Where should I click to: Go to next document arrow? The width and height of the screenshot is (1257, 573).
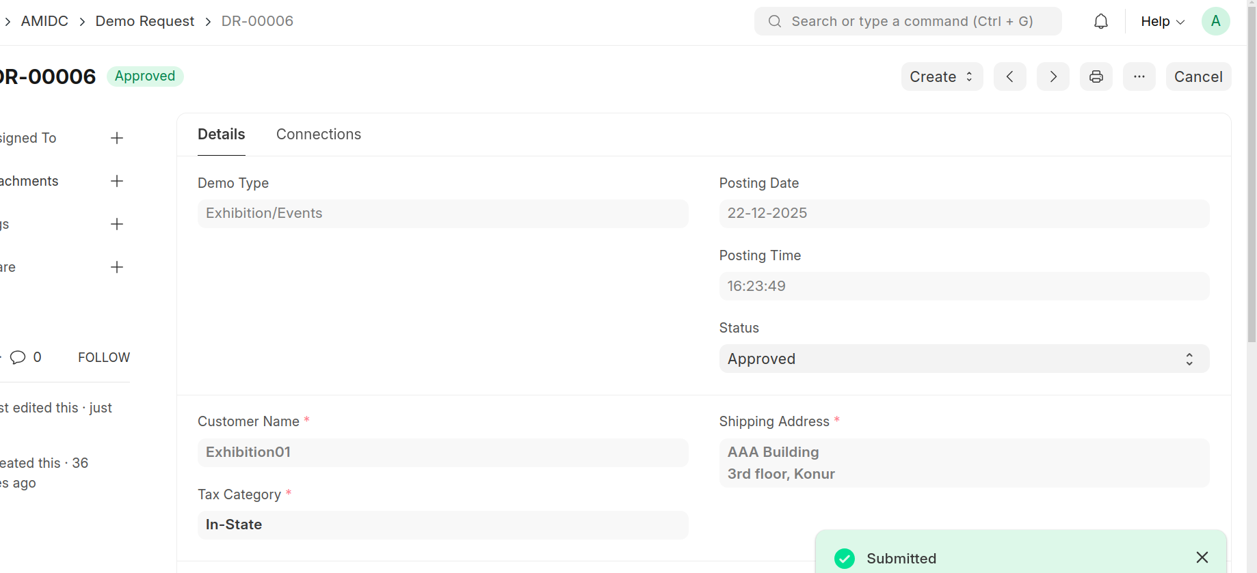[x=1053, y=76]
